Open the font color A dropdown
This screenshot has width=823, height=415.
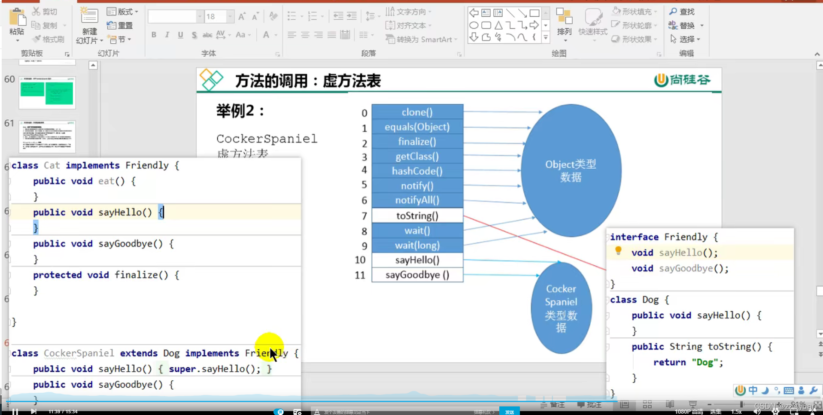point(276,35)
